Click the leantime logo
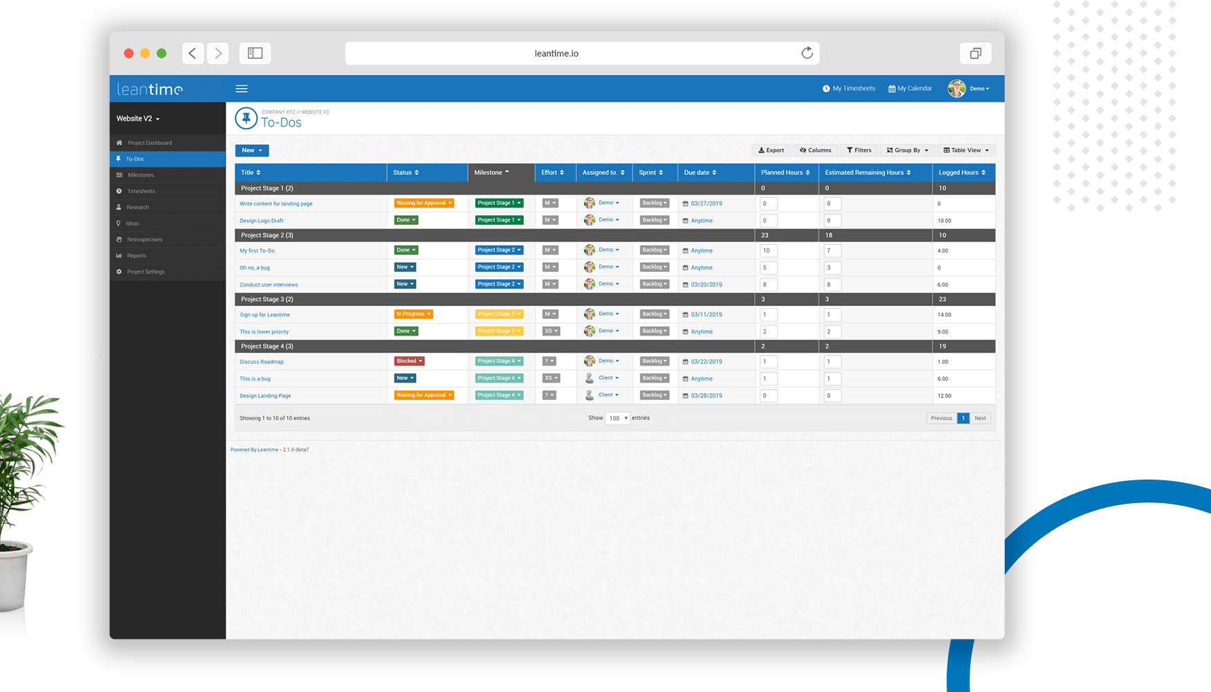1211x692 pixels. point(149,89)
